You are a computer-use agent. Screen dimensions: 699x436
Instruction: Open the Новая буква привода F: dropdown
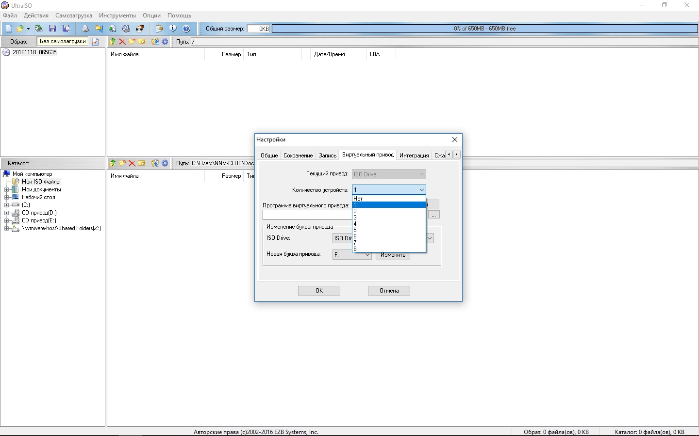tap(352, 255)
